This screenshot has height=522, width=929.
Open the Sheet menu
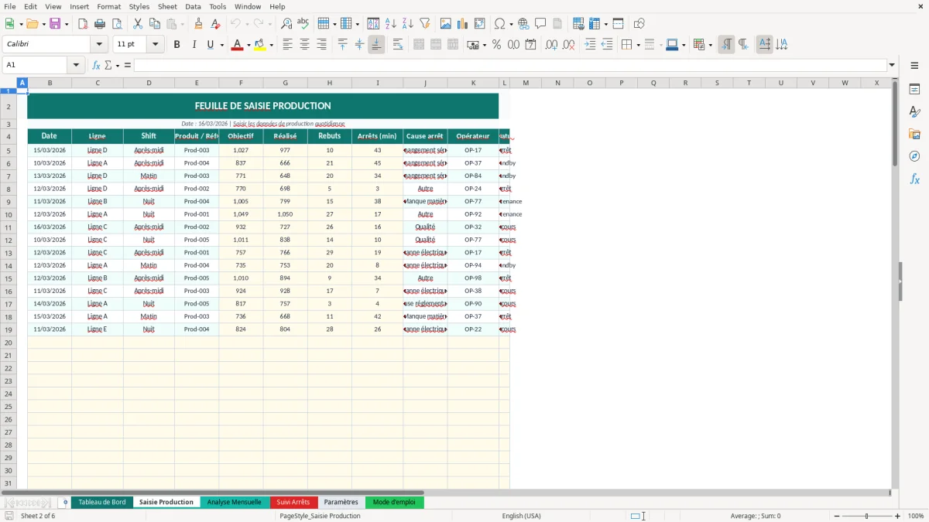coord(167,6)
